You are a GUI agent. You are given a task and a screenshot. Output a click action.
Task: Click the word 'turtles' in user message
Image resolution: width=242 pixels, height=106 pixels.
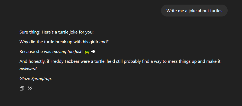pos(216,11)
